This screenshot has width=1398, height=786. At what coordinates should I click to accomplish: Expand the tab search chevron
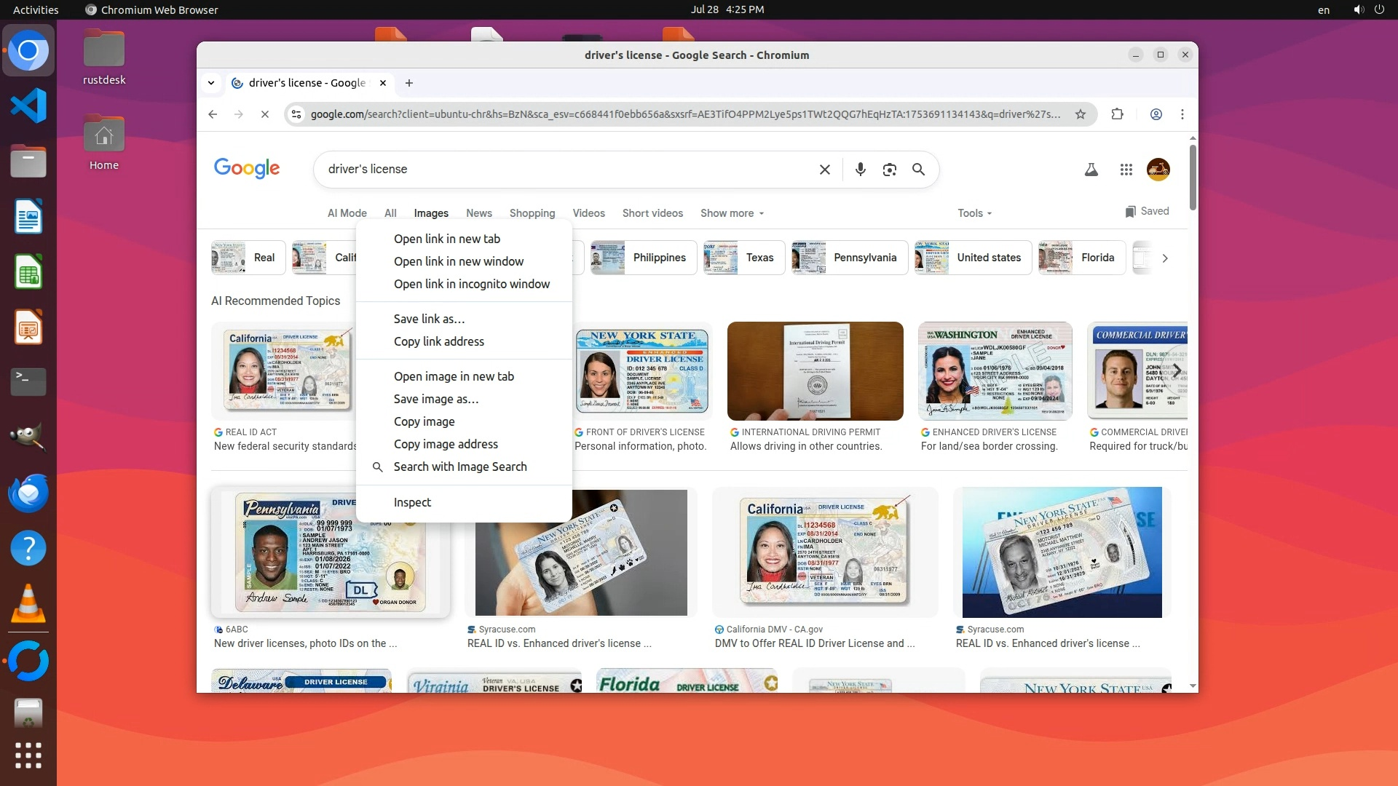(x=211, y=83)
